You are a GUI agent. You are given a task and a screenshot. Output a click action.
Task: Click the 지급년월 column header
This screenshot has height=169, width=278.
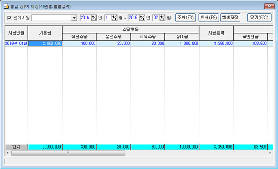coord(16,33)
